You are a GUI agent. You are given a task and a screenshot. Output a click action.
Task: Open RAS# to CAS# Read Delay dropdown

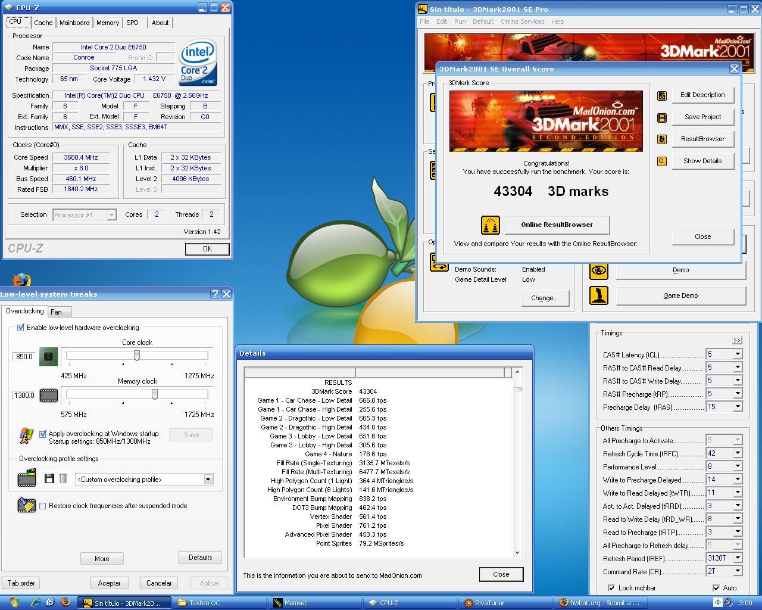[x=738, y=367]
